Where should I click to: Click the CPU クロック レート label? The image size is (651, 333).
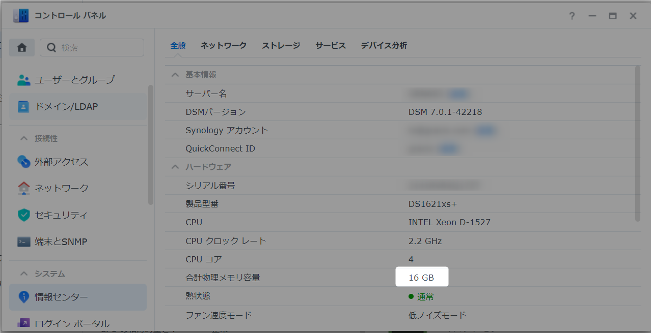(x=226, y=241)
